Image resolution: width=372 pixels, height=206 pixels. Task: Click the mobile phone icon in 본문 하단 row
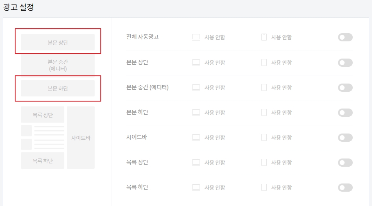(264, 113)
